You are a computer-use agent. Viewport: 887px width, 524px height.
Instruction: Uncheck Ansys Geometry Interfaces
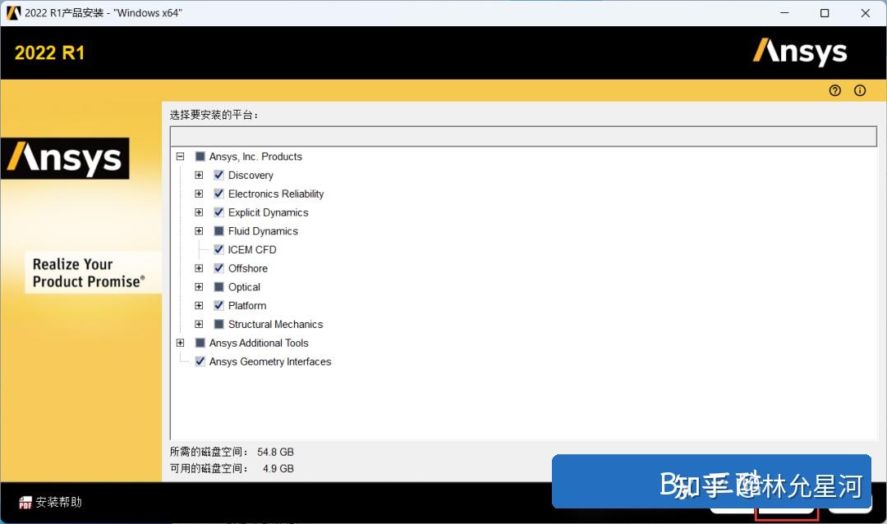point(200,362)
